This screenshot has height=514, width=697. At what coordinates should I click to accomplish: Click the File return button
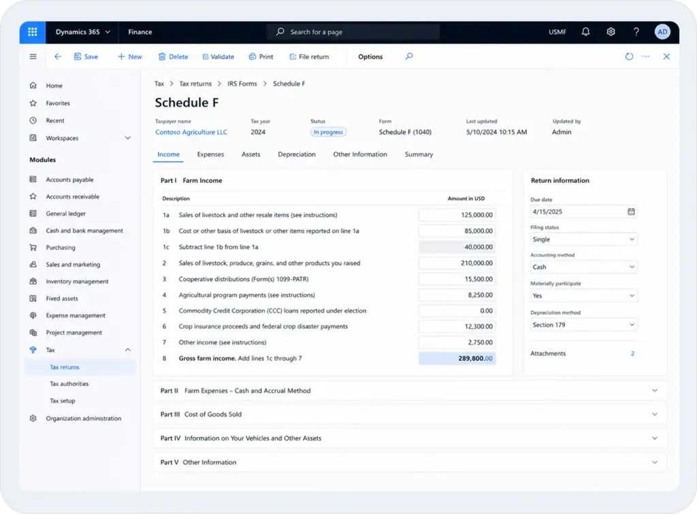pyautogui.click(x=310, y=57)
